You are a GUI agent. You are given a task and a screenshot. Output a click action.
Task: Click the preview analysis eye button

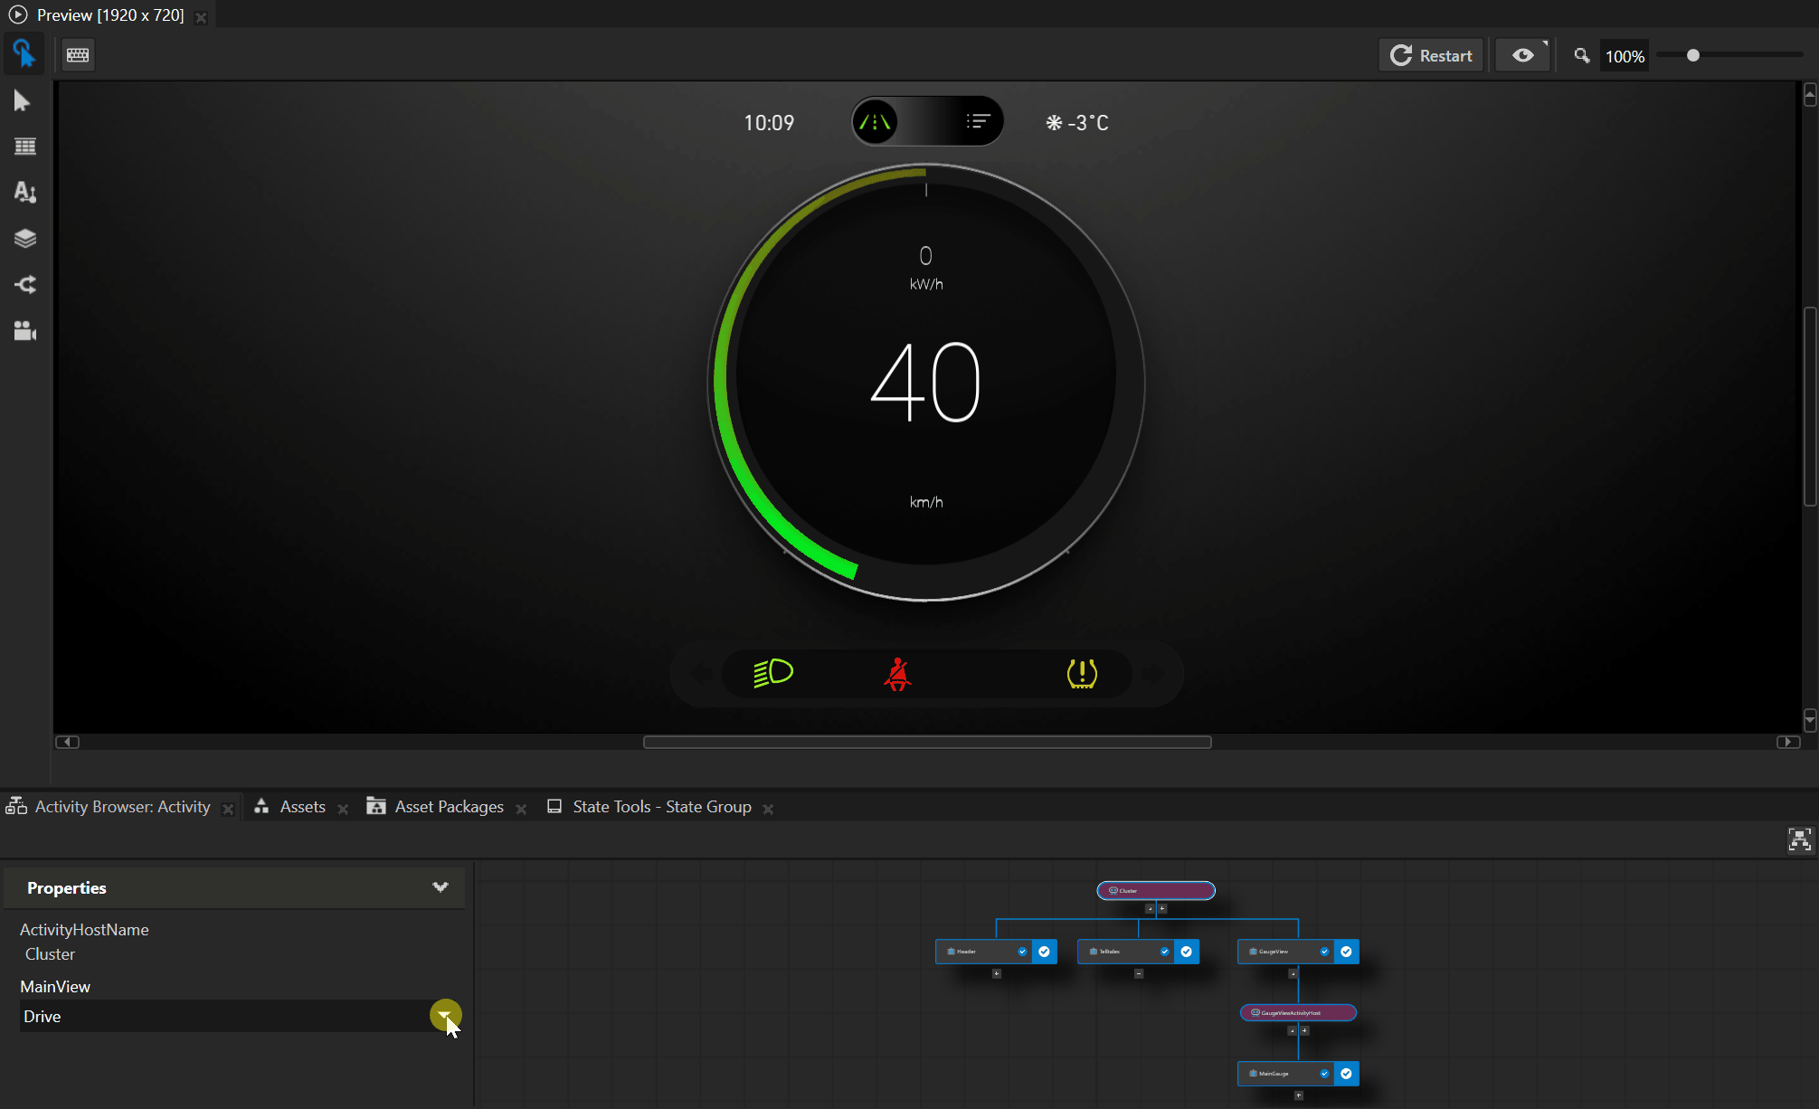(x=1522, y=54)
